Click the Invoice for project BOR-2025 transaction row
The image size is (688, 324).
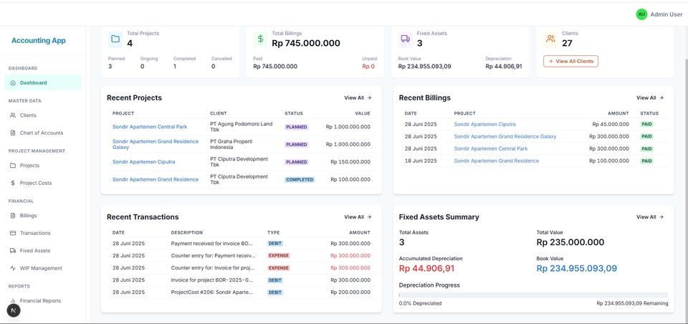tap(242, 280)
